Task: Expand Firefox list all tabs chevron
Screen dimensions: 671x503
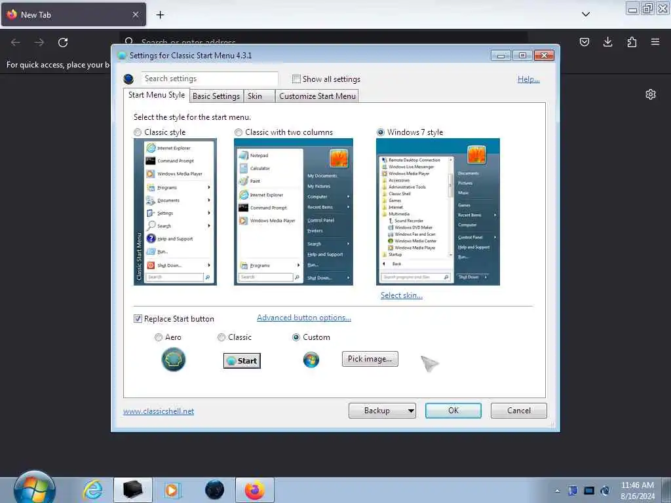Action: click(x=586, y=14)
